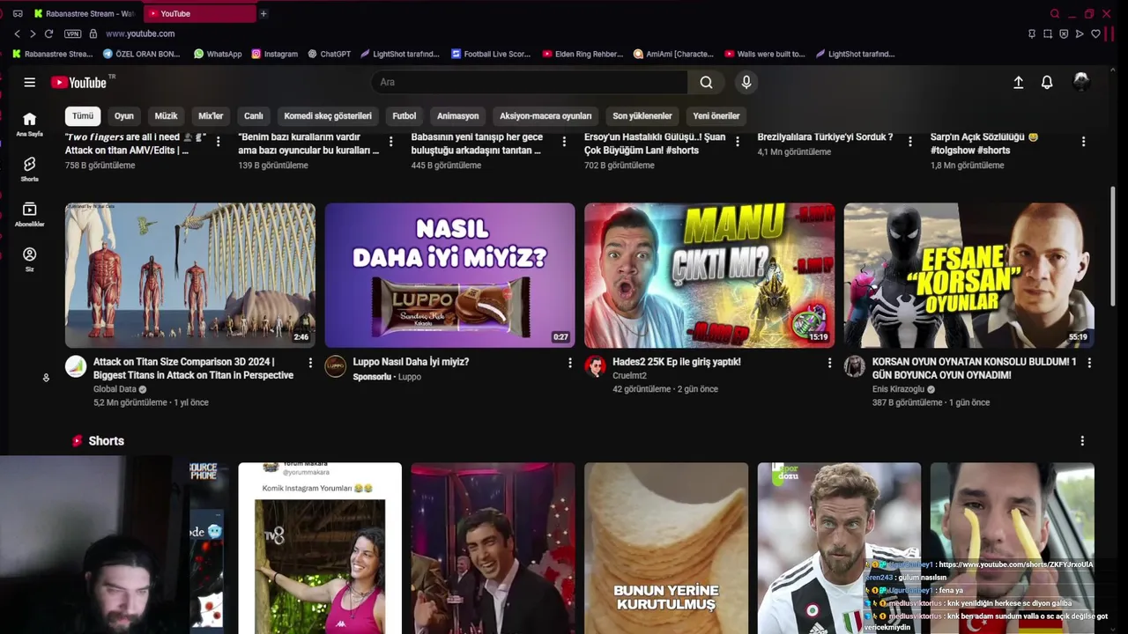
Task: Click the address bar URL
Action: coord(140,33)
